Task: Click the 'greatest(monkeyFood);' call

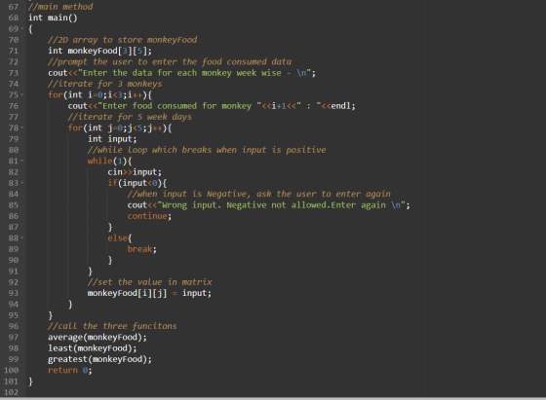Action: pyautogui.click(x=99, y=359)
